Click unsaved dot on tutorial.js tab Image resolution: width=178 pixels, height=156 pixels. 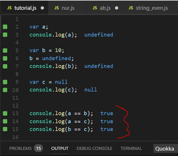point(42,8)
